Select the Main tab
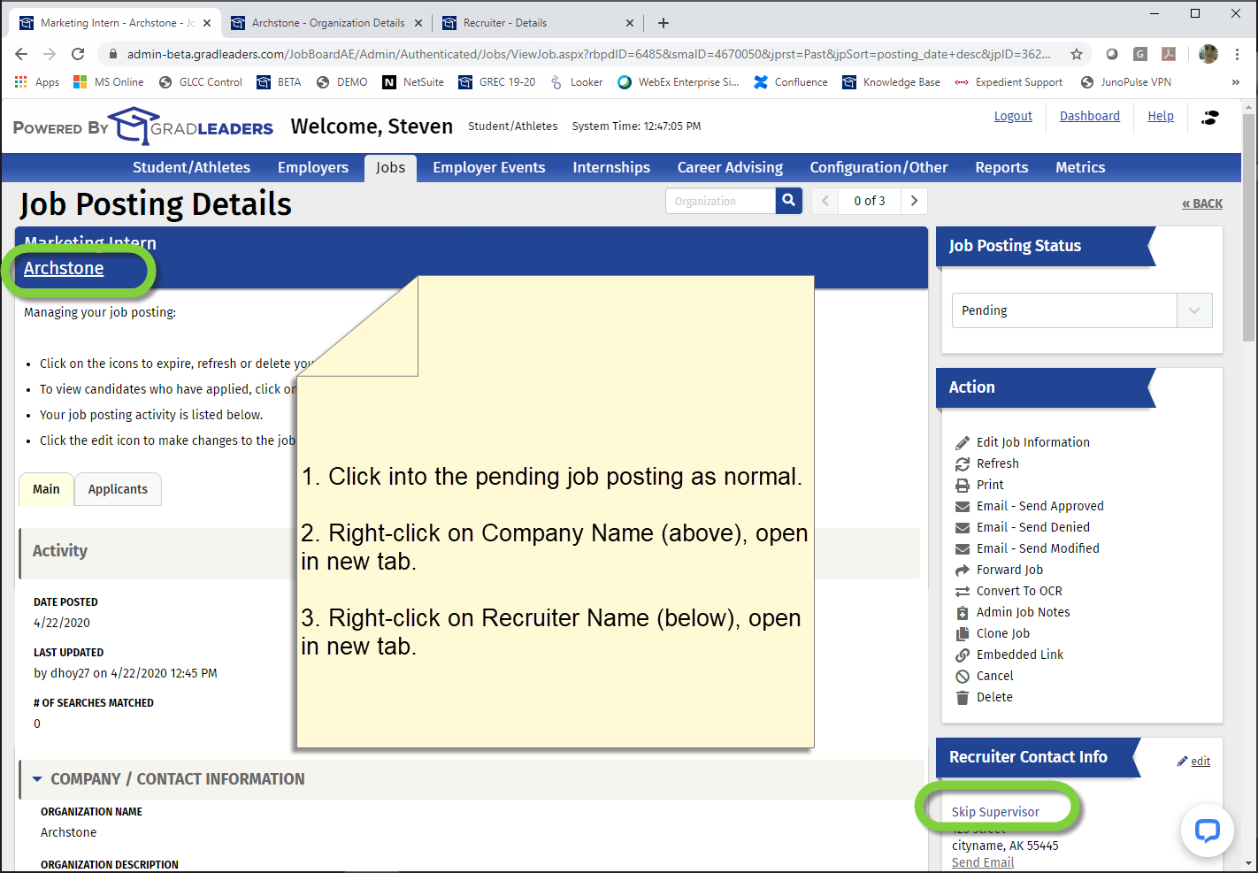 point(46,489)
